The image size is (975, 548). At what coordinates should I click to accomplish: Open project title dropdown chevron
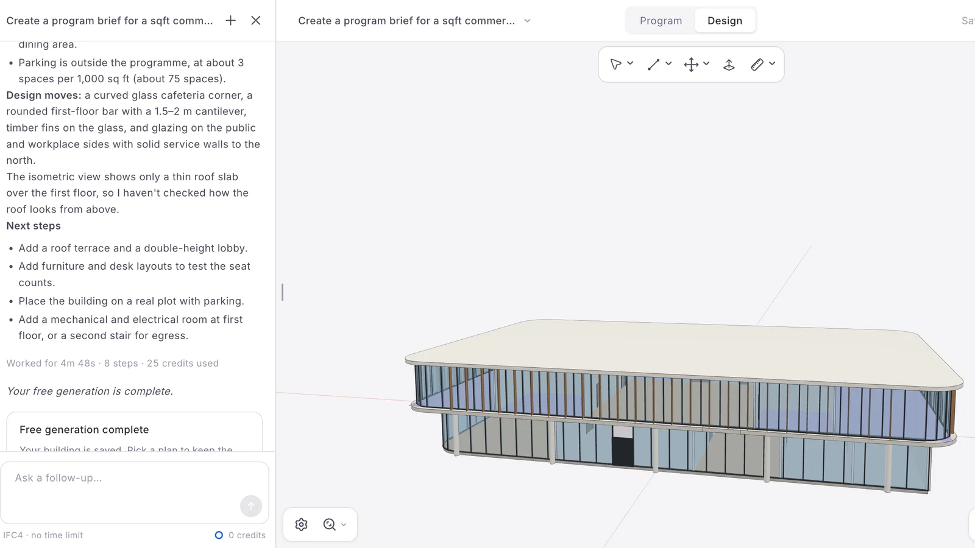(527, 21)
